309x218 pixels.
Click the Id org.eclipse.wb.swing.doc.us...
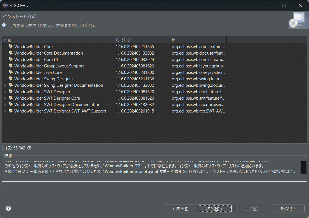click(x=198, y=85)
